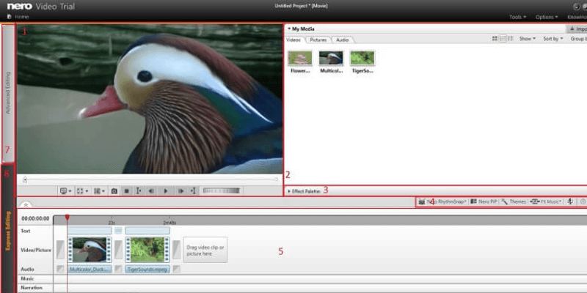
Task: Switch to Advanced Editing mode
Action: click(8, 93)
